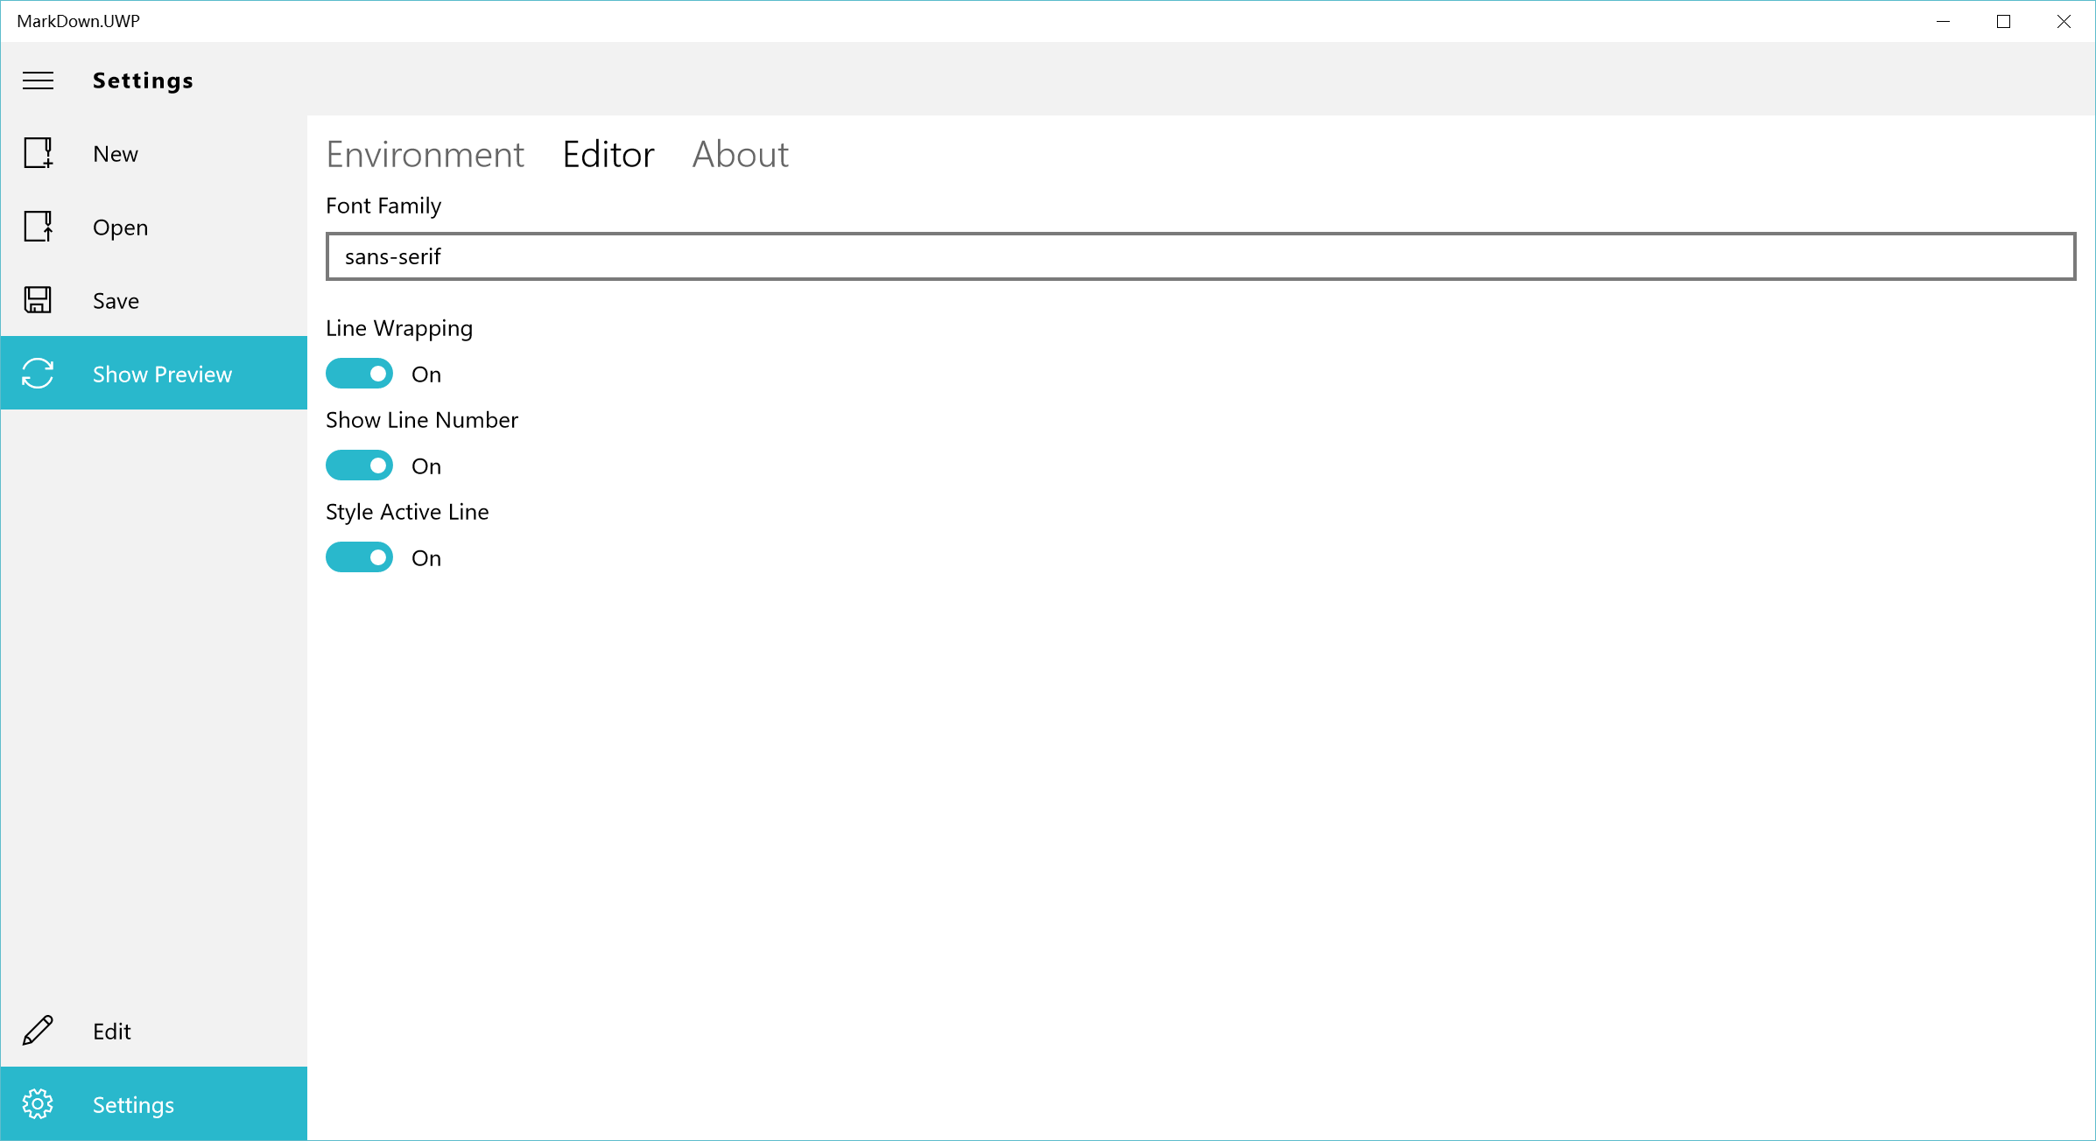Toggle Style Active Line off
Screen dimensions: 2096x1141
click(x=359, y=557)
